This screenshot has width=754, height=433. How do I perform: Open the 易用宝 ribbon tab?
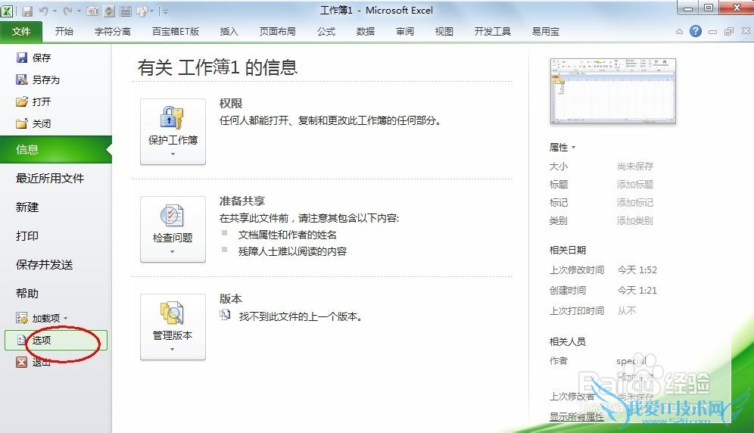[x=545, y=32]
